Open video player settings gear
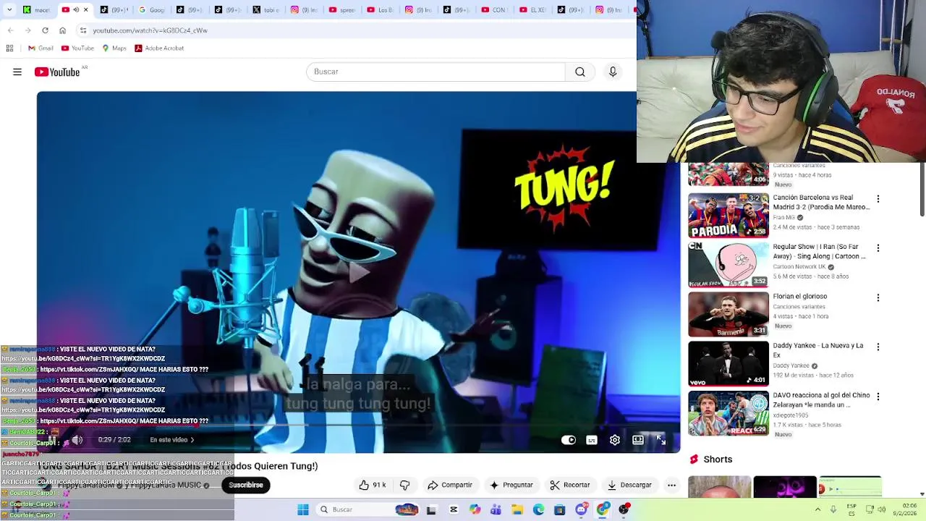 [615, 440]
